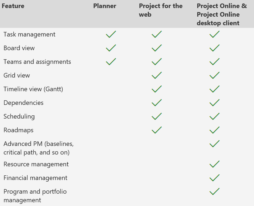Select the Feature column header

click(13, 6)
